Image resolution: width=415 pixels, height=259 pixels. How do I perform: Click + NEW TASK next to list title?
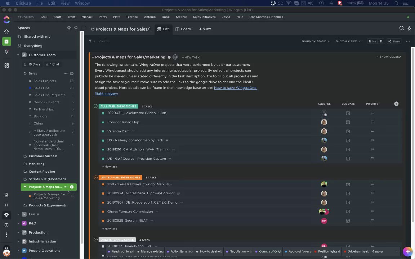point(191,57)
